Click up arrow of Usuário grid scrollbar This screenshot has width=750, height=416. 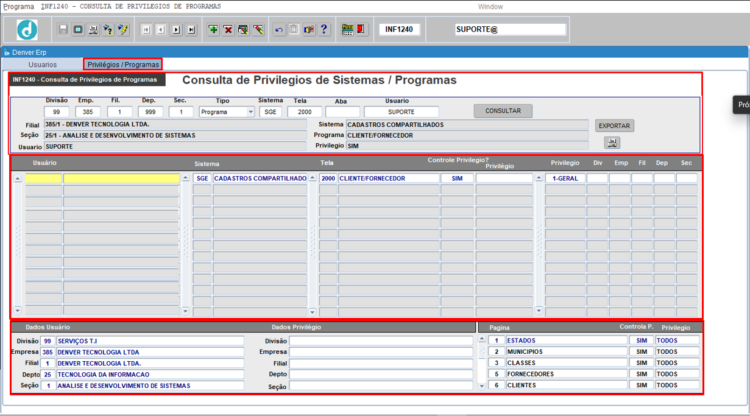18,178
